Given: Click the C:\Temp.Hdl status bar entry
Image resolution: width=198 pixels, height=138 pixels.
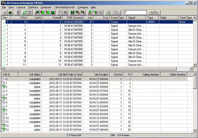Looking at the screenshot, I should pyautogui.click(x=74, y=135).
